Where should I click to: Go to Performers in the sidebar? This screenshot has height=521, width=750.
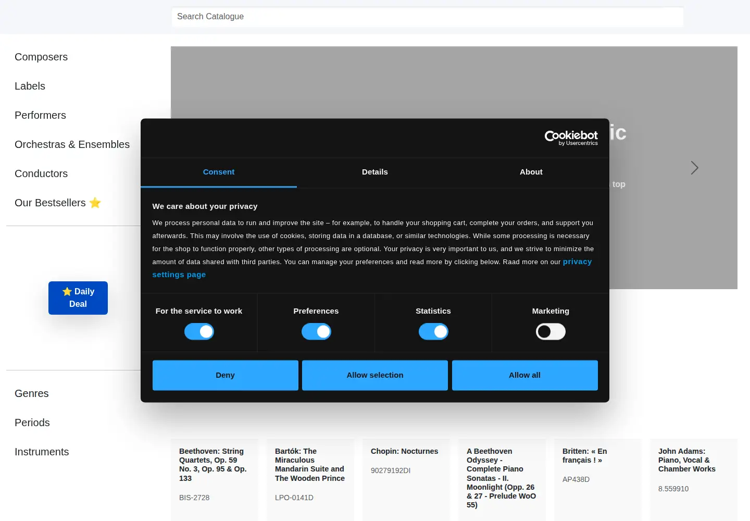pos(40,115)
